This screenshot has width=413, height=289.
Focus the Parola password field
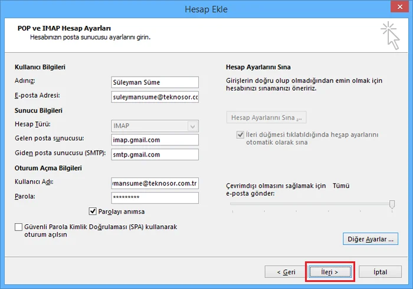[154, 198]
